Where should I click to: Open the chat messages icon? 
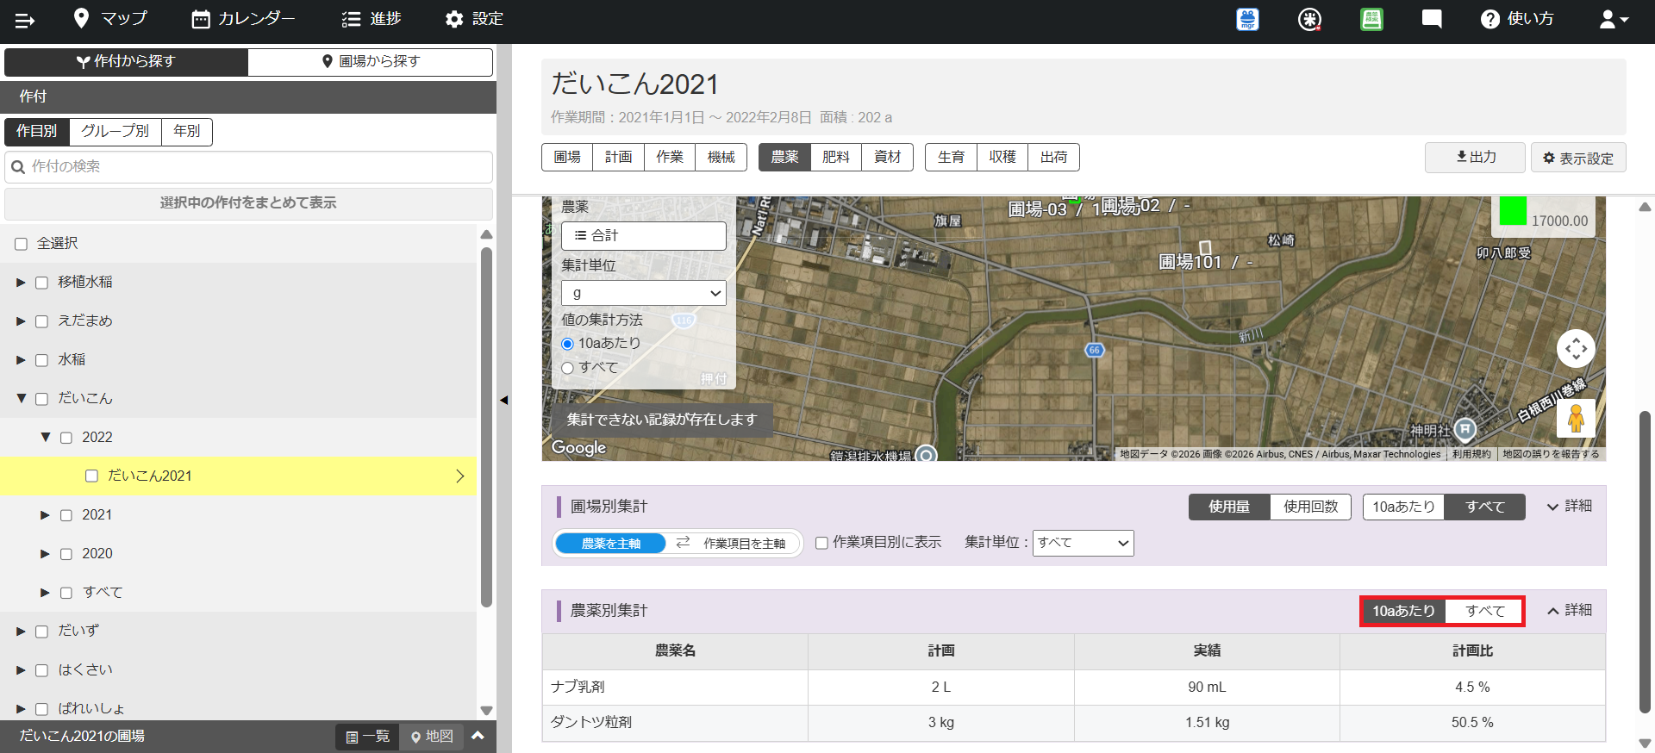(1432, 19)
